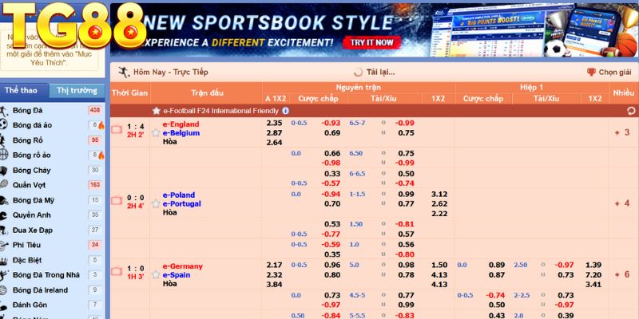Star the e-Football F24 International Friendly league
639x319 pixels.
(x=156, y=111)
